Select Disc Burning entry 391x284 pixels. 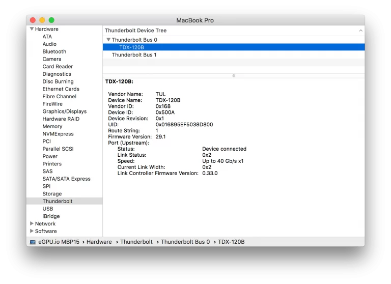tap(58, 81)
